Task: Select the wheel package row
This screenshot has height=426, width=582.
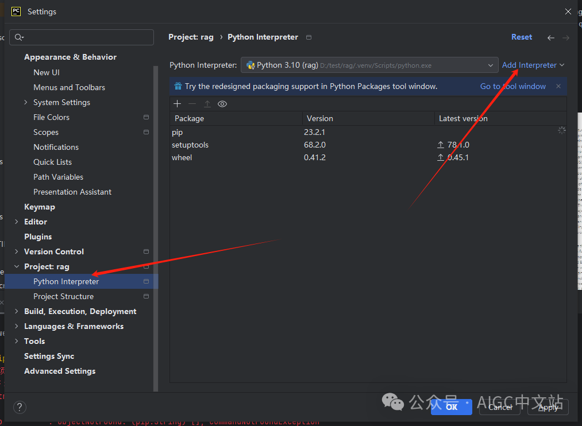Action: (x=368, y=157)
